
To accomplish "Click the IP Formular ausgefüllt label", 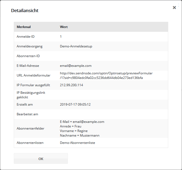I will click(x=33, y=85).
